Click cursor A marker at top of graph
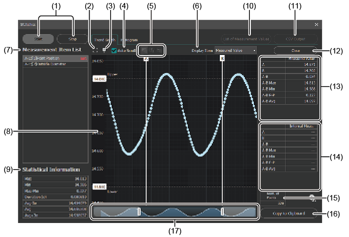Viewport: 349px width, 237px height. click(146, 58)
